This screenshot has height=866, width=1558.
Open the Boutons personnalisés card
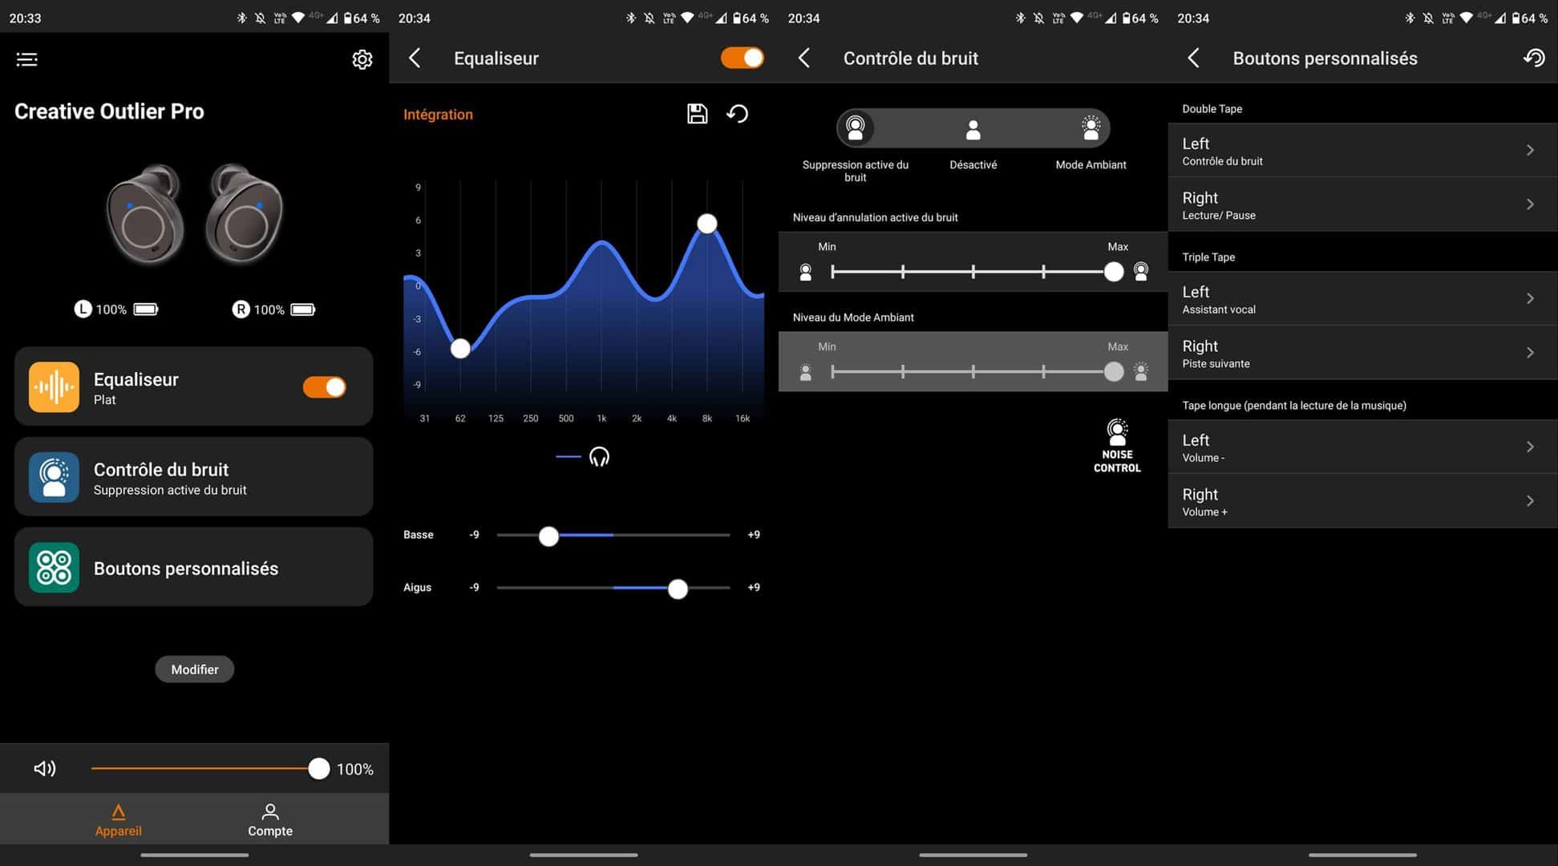click(193, 568)
